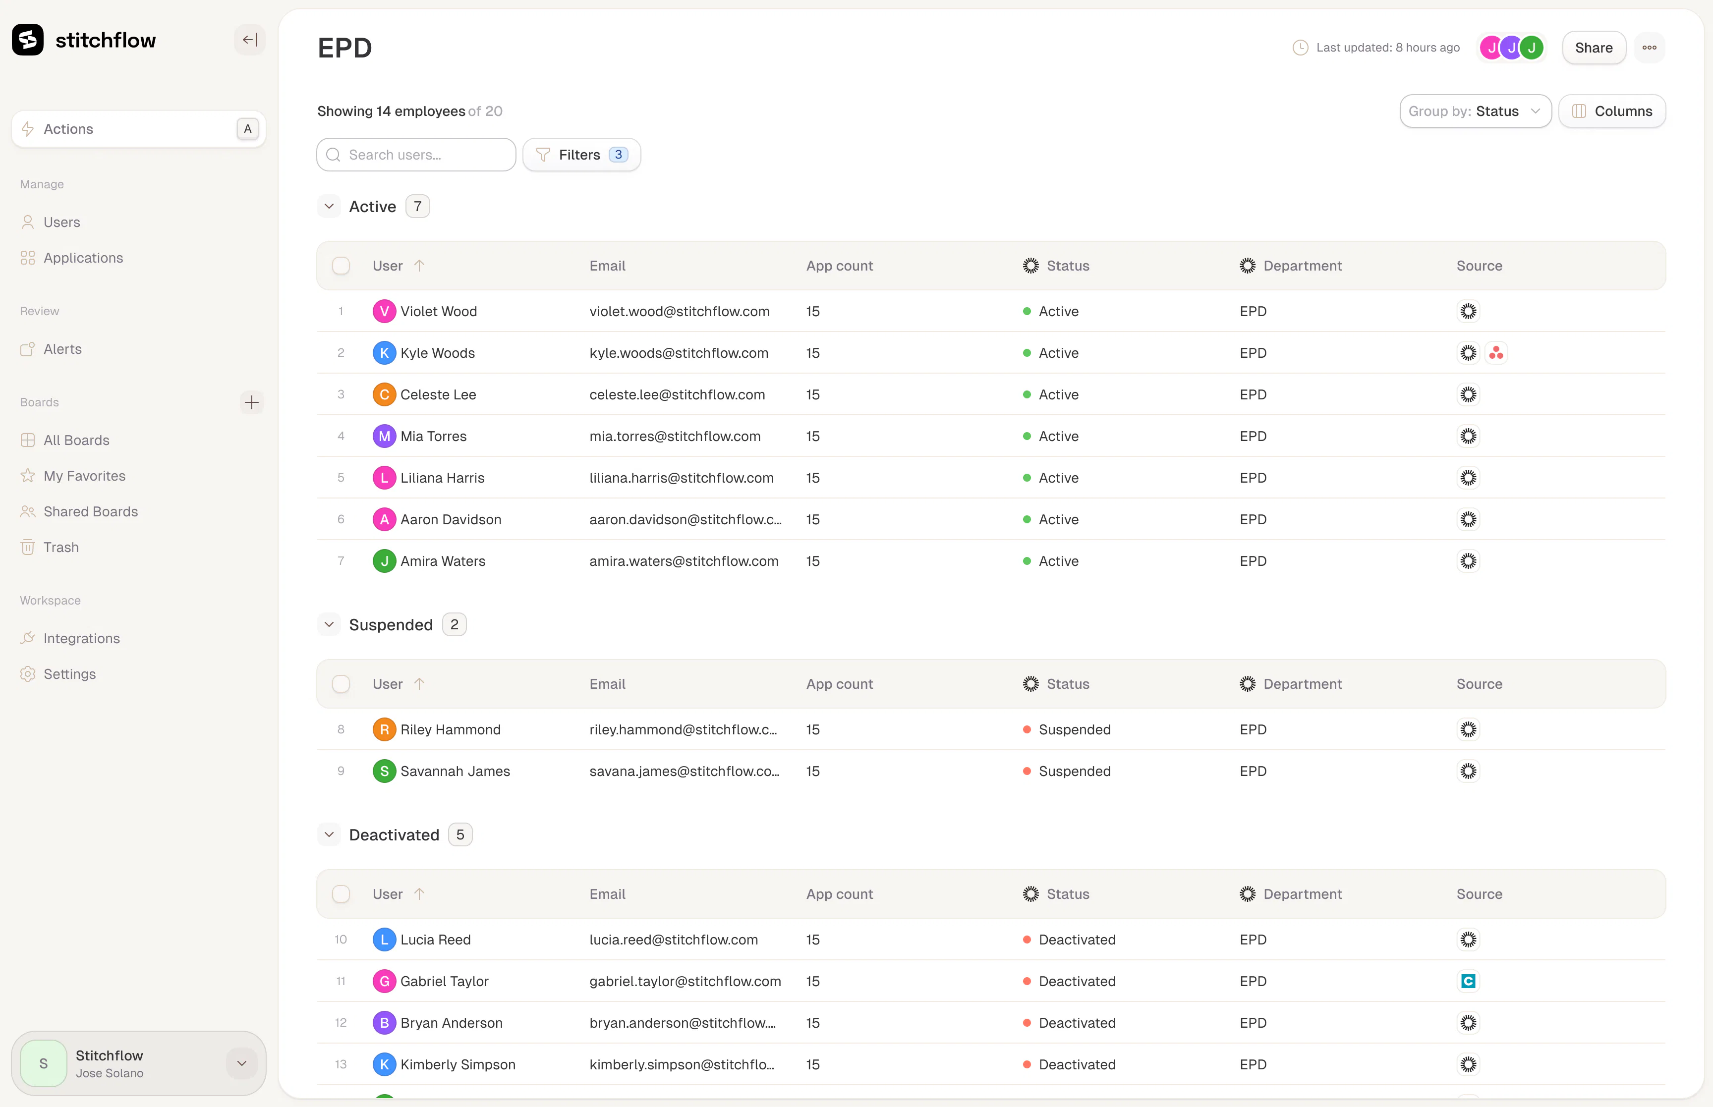Click the Share button

point(1593,48)
